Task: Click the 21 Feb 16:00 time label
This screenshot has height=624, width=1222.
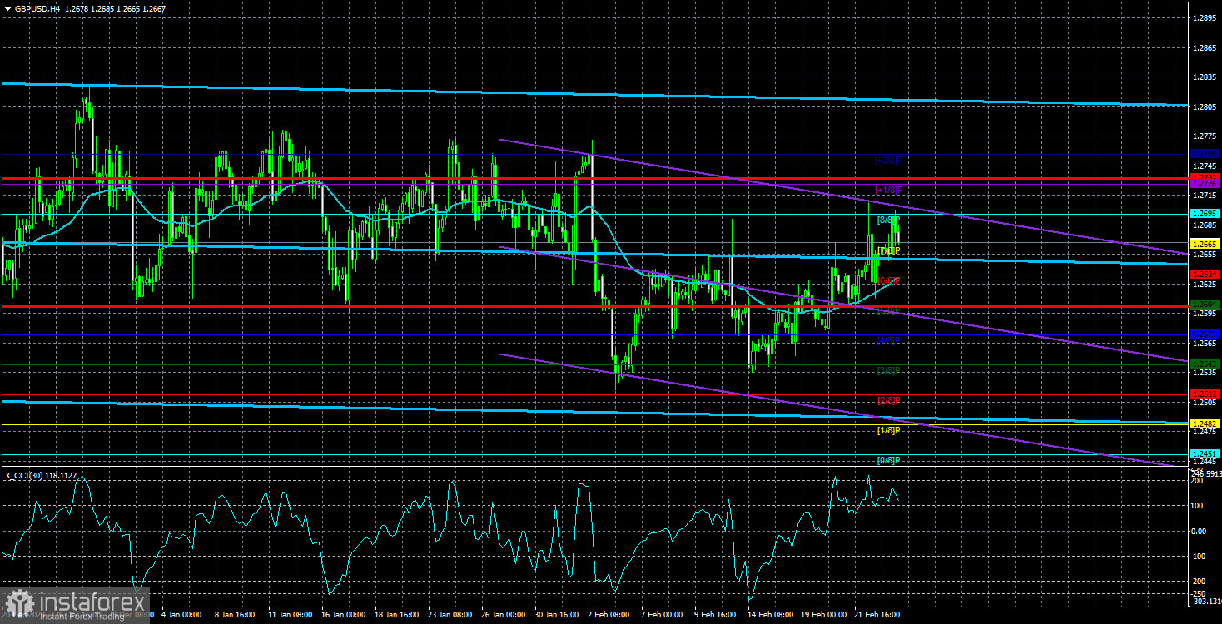Action: tap(877, 614)
